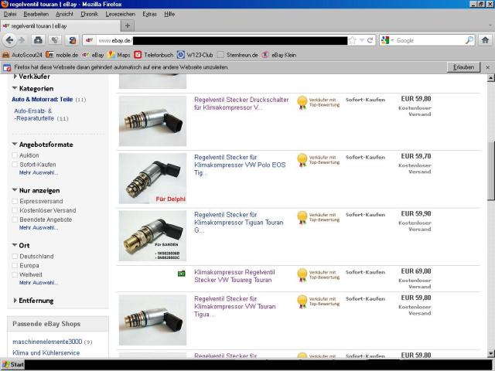The image size is (495, 371).
Task: Click the eBay site icon in address bar
Action: pos(90,40)
